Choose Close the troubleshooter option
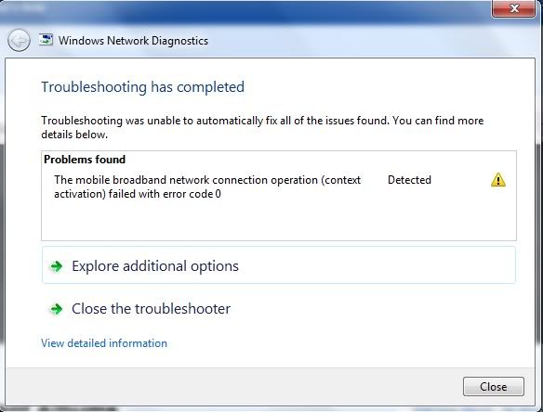Image resolution: width=543 pixels, height=412 pixels. pos(151,309)
